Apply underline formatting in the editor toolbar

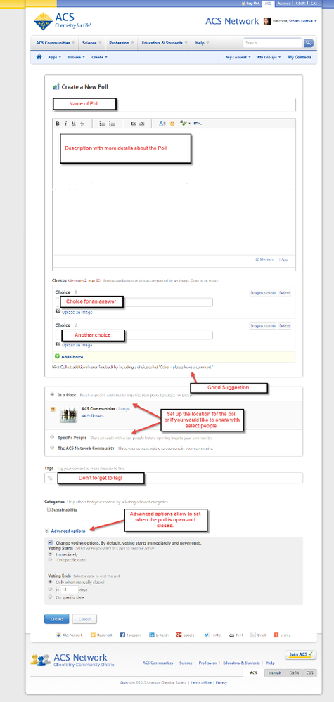(74, 124)
